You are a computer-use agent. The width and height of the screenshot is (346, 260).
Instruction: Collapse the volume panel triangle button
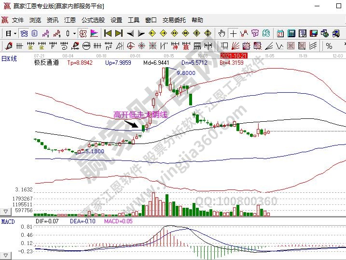(6, 212)
